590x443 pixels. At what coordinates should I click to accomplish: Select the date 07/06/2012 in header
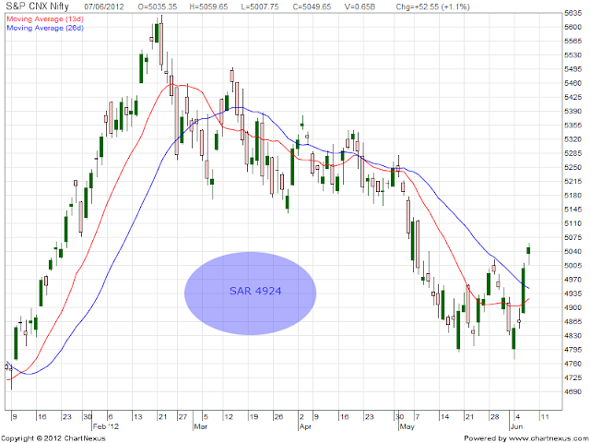[x=102, y=6]
